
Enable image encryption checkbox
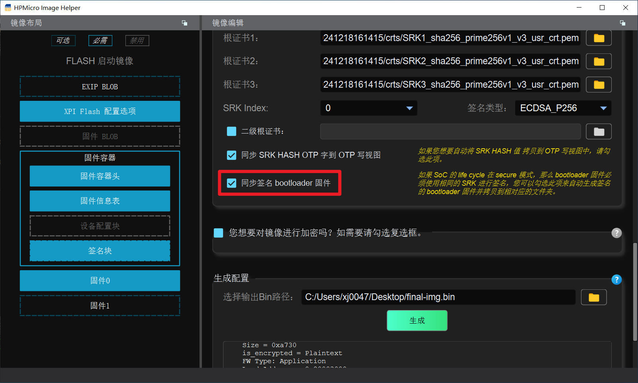pyautogui.click(x=218, y=233)
